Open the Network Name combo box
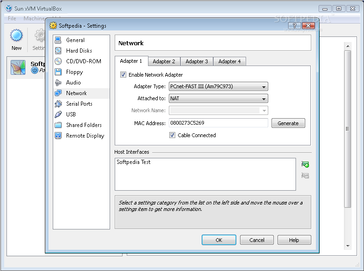The height and width of the screenshot is (271, 364). click(x=218, y=110)
